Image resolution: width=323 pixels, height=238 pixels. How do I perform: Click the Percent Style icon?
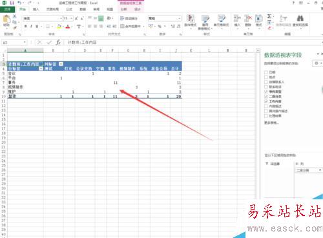click(x=160, y=26)
